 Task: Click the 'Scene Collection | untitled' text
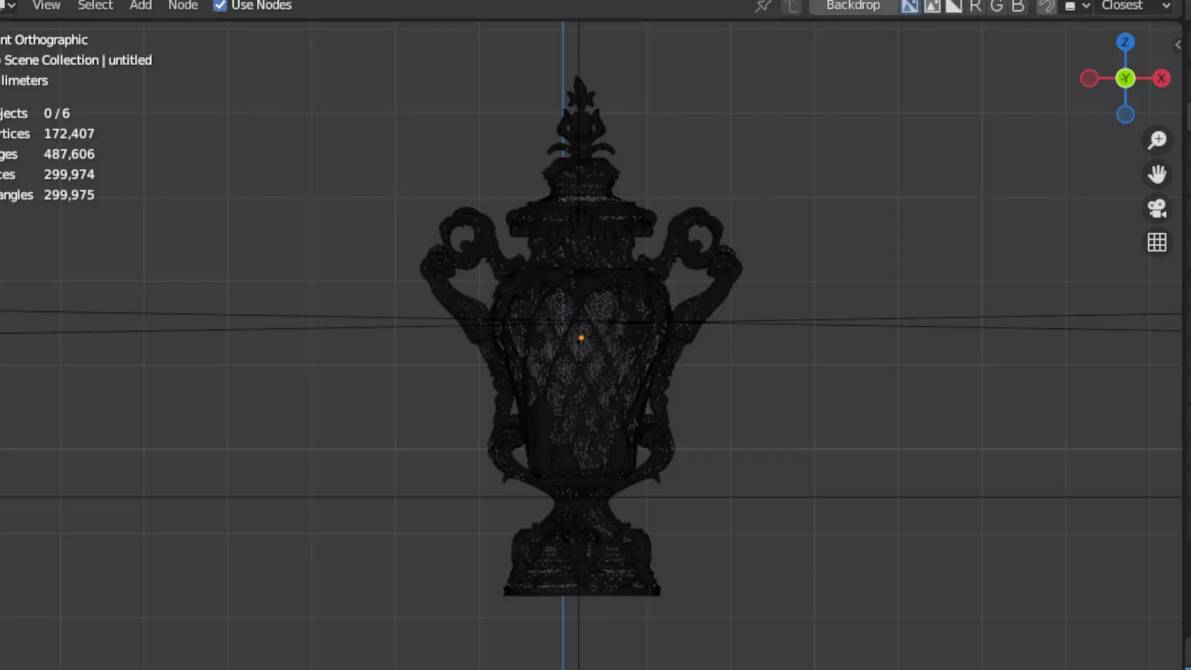click(78, 60)
